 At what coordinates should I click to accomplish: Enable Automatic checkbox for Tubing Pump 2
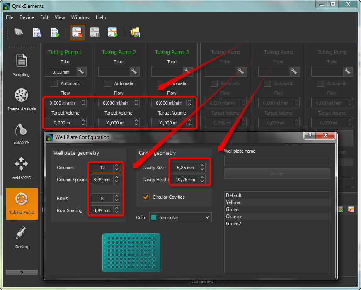tap(108, 83)
